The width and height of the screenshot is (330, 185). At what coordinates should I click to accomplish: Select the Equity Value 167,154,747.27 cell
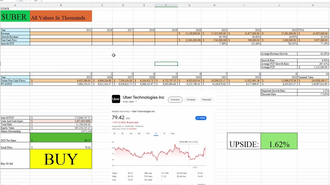click(61, 128)
